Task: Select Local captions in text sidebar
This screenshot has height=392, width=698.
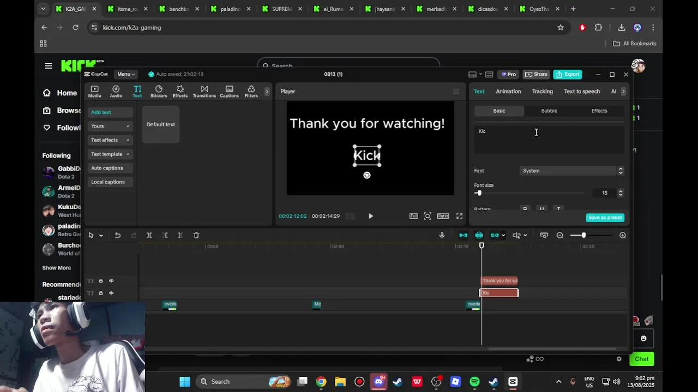Action: pyautogui.click(x=111, y=182)
